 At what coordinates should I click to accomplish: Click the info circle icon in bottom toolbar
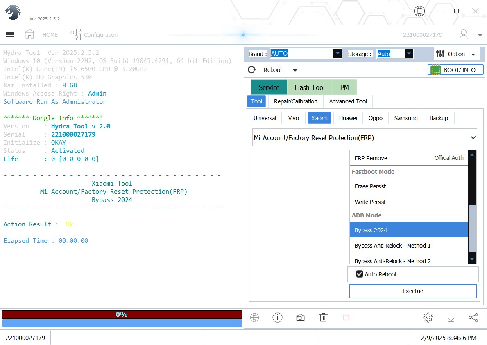[x=277, y=318]
